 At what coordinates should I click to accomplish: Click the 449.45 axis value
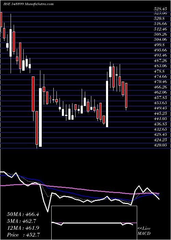click(160, 108)
